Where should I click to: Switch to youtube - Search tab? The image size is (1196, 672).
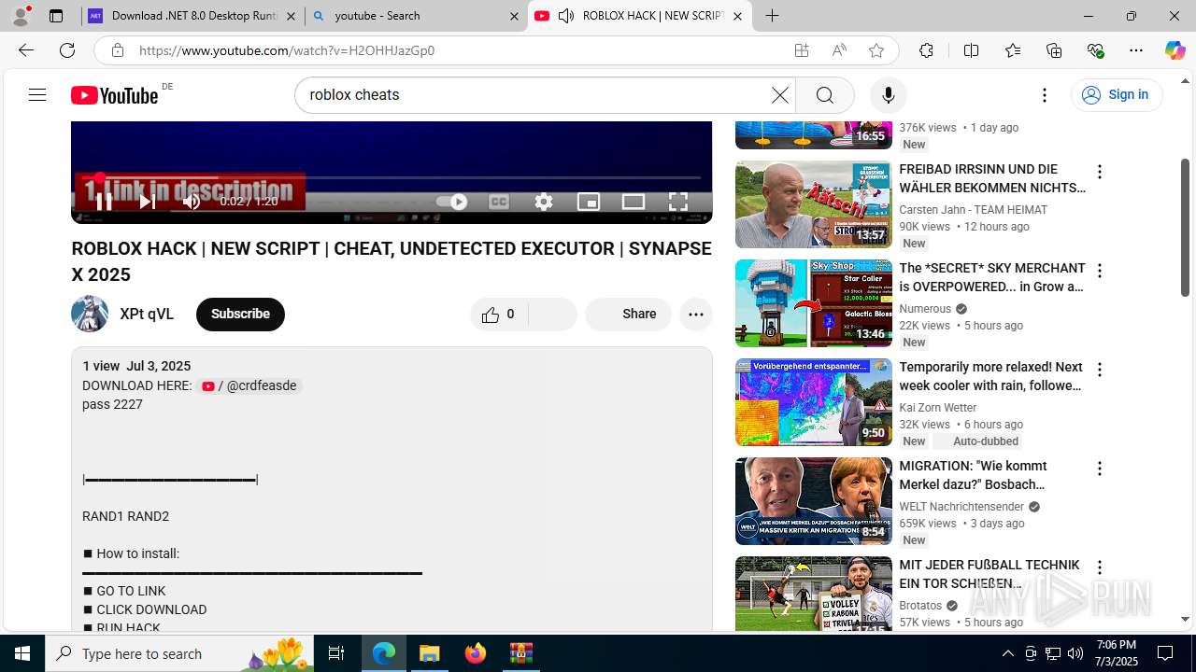point(417,16)
